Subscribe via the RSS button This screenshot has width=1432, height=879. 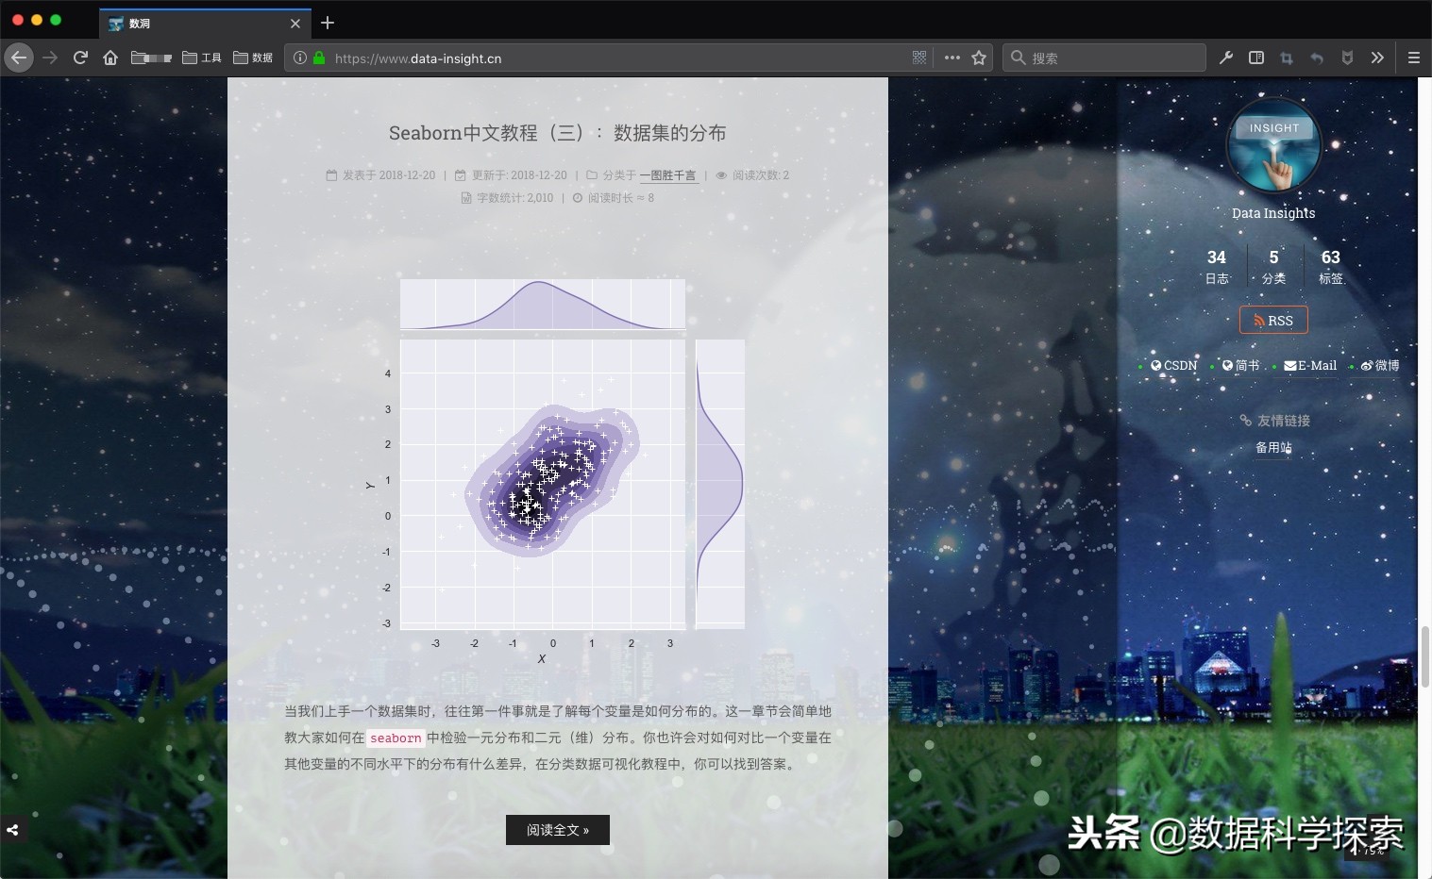(1273, 321)
